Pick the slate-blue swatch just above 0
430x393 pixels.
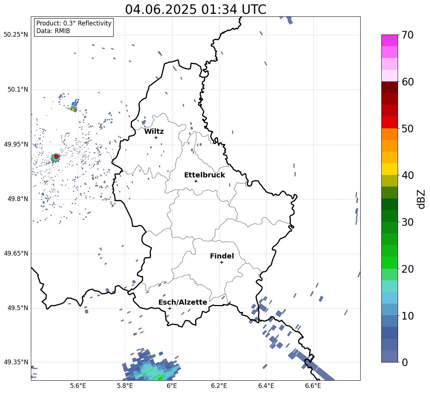(389, 356)
